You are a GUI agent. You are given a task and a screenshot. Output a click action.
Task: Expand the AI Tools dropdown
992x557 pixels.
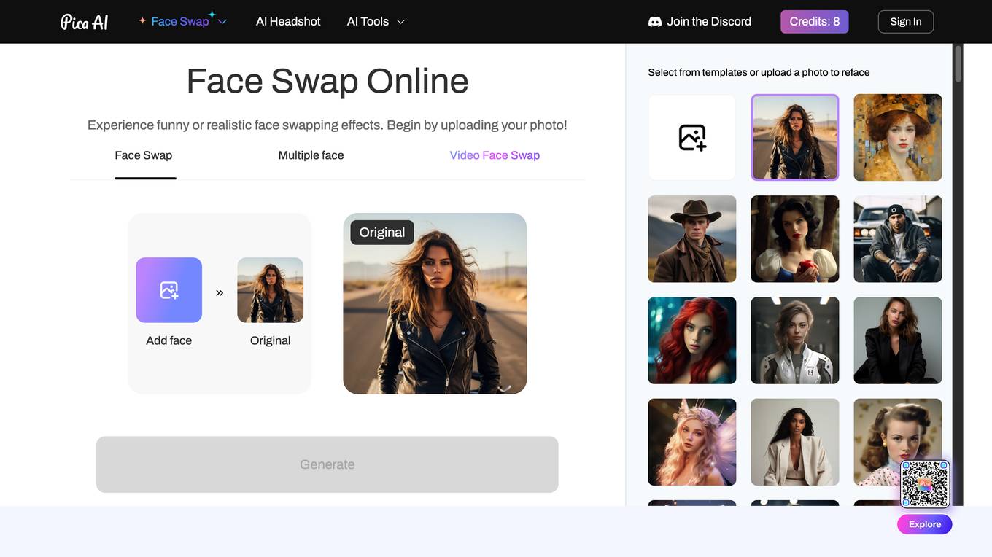[376, 21]
